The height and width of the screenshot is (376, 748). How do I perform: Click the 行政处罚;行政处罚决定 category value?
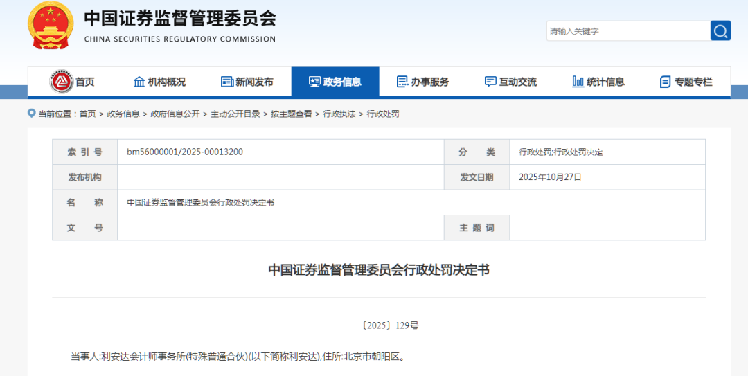pos(561,152)
